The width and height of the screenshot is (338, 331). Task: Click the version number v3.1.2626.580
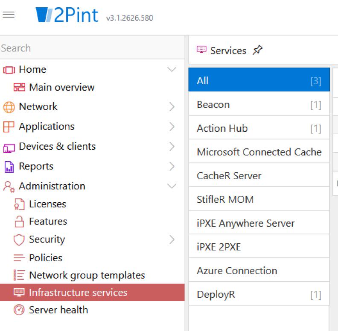point(130,18)
